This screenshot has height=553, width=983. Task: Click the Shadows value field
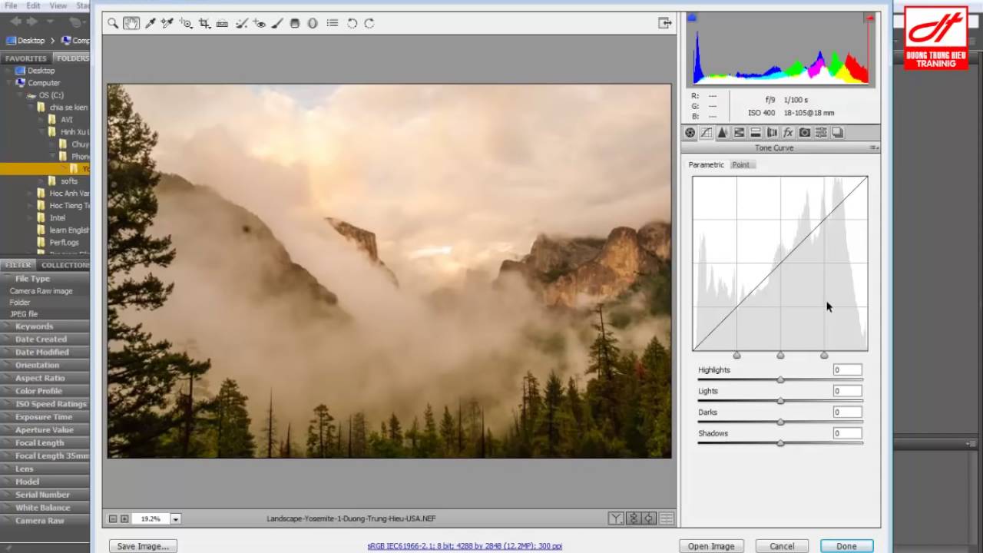(847, 433)
